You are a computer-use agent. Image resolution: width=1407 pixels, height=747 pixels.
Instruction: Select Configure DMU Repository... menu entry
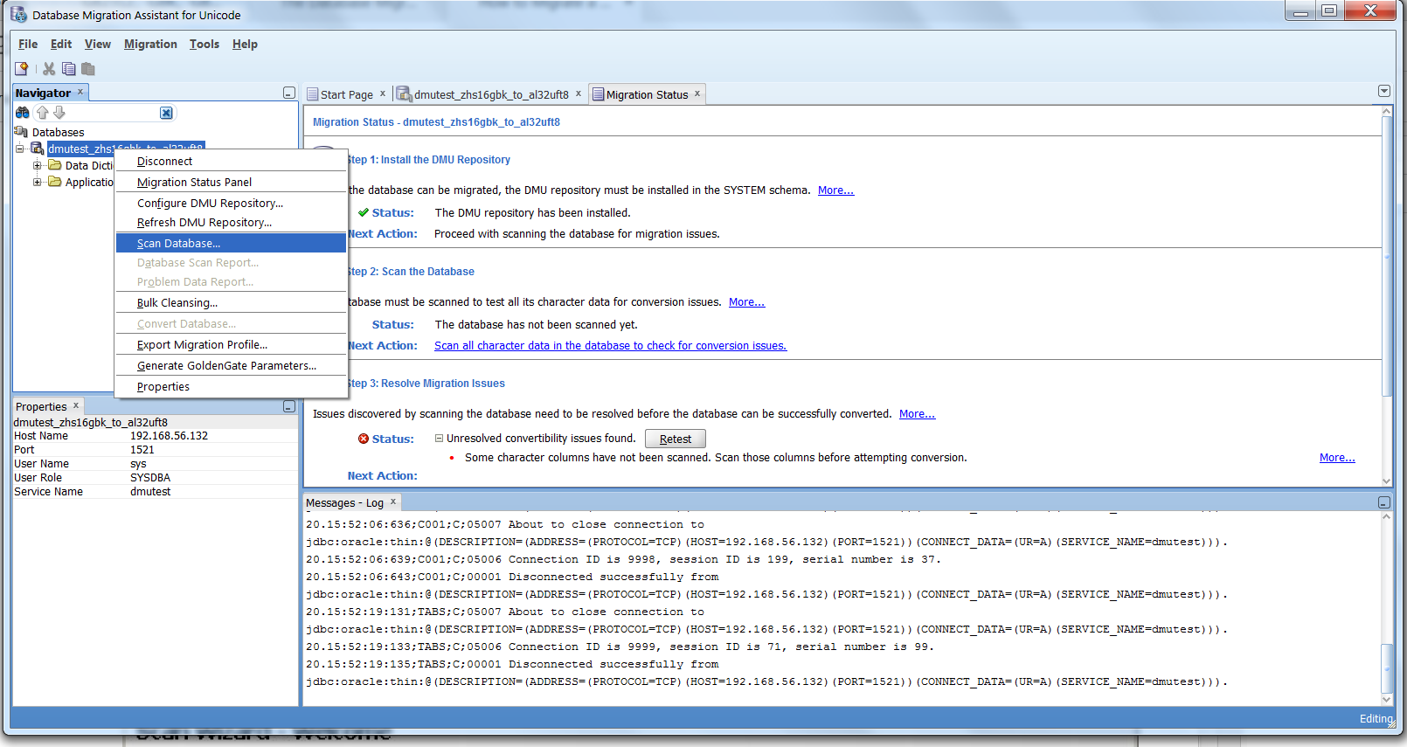coord(232,203)
